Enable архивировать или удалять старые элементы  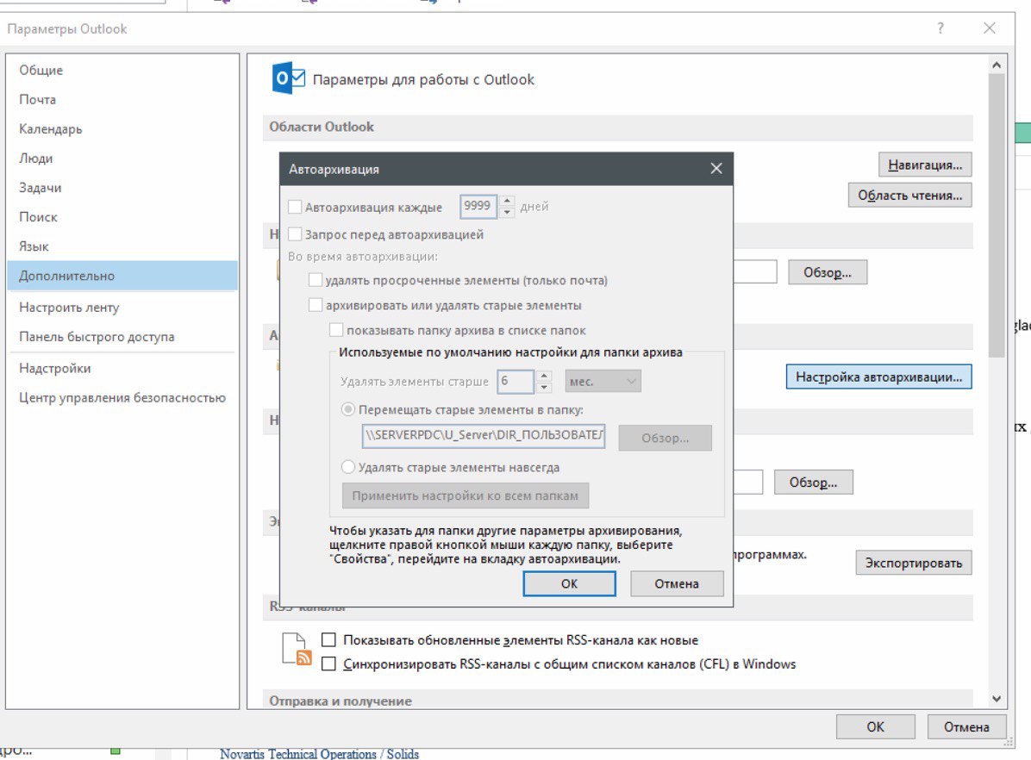(x=316, y=305)
